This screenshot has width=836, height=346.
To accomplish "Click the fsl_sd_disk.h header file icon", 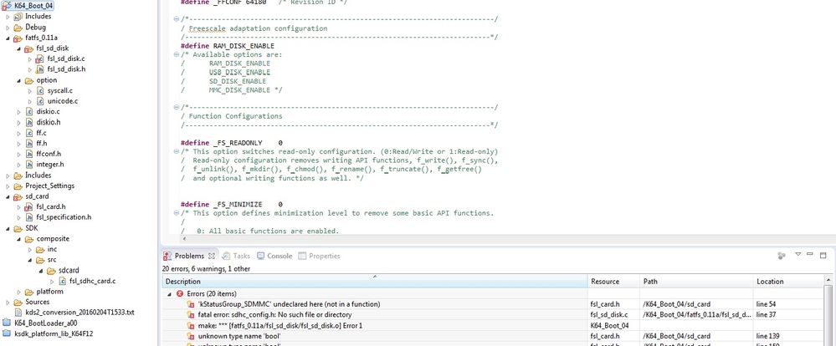I will 40,69.
